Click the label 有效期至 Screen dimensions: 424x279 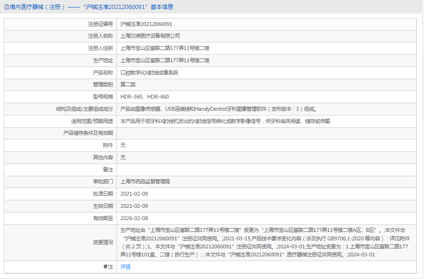(x=103, y=218)
